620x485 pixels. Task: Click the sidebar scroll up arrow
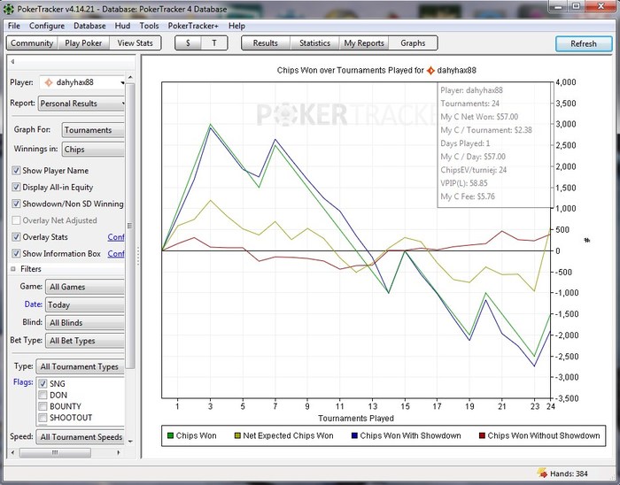130,77
